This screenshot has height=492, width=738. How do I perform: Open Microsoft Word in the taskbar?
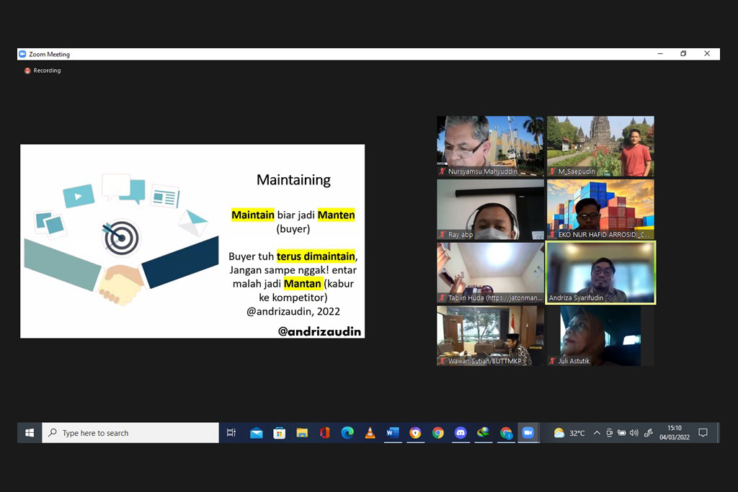pyautogui.click(x=392, y=433)
